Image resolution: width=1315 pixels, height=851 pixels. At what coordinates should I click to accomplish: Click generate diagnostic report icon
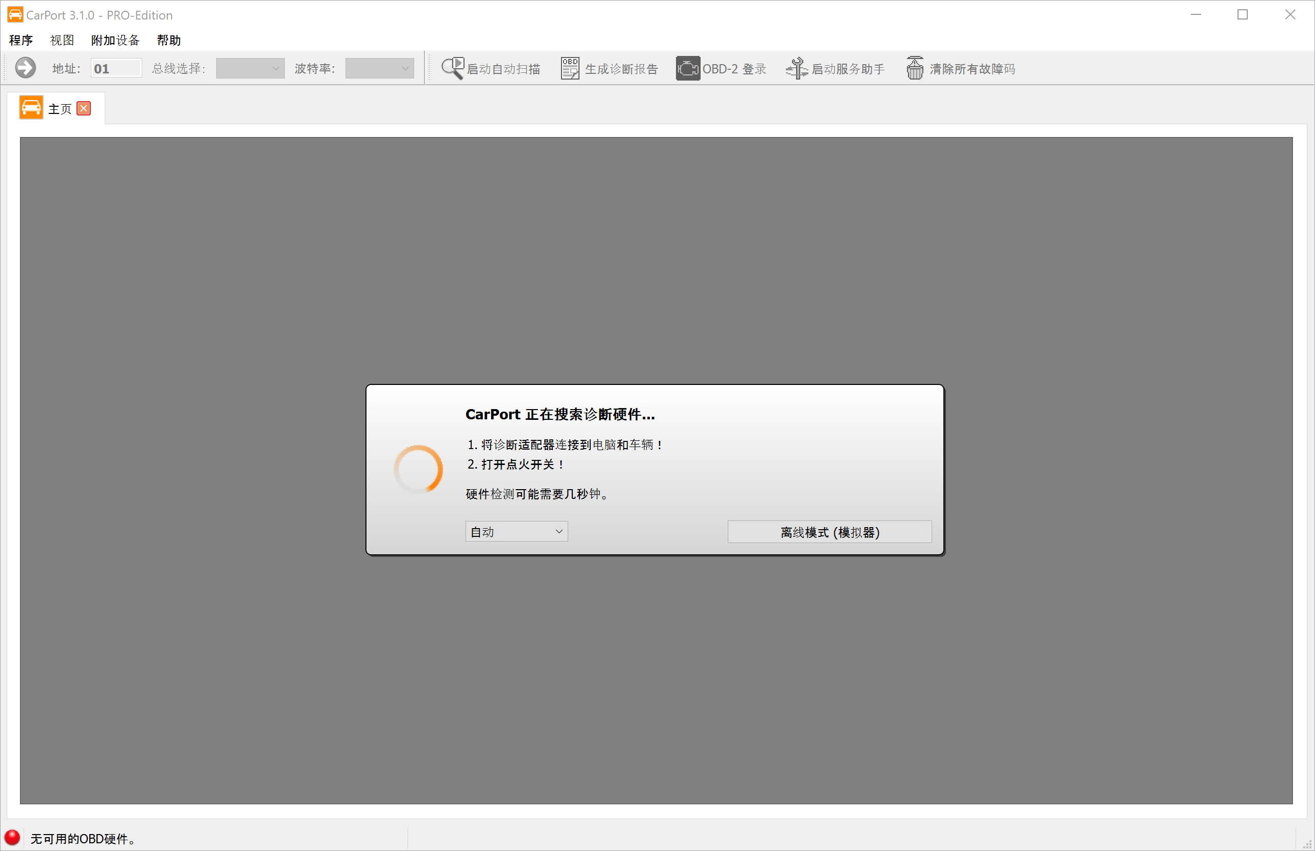click(x=570, y=68)
